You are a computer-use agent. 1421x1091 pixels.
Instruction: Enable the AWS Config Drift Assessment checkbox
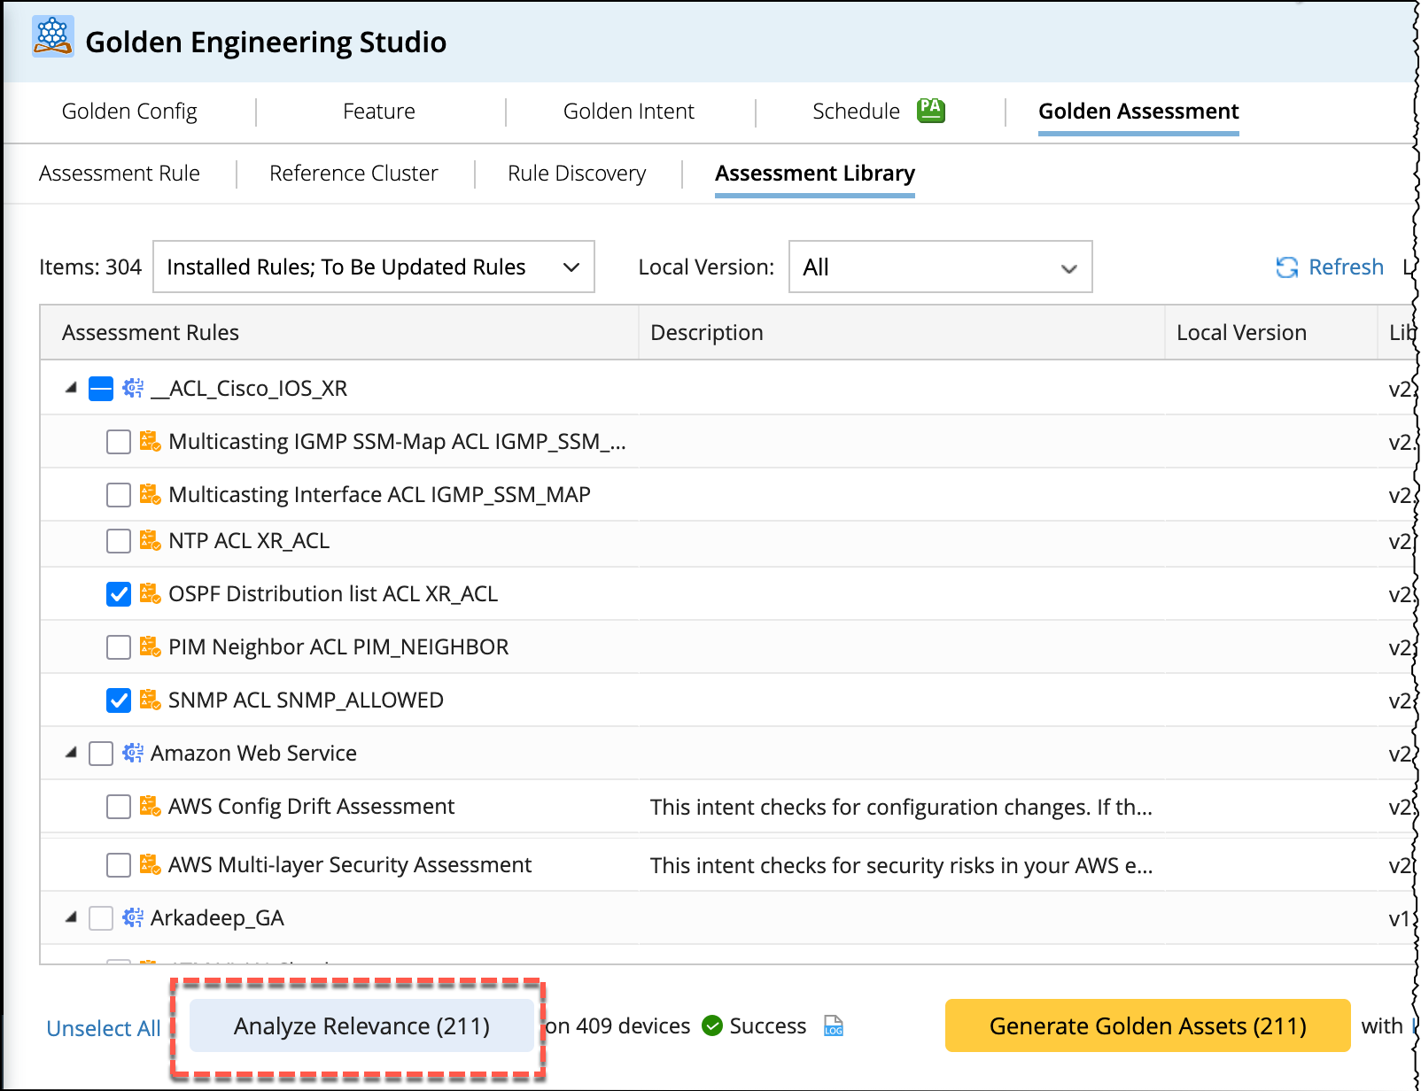tap(119, 807)
